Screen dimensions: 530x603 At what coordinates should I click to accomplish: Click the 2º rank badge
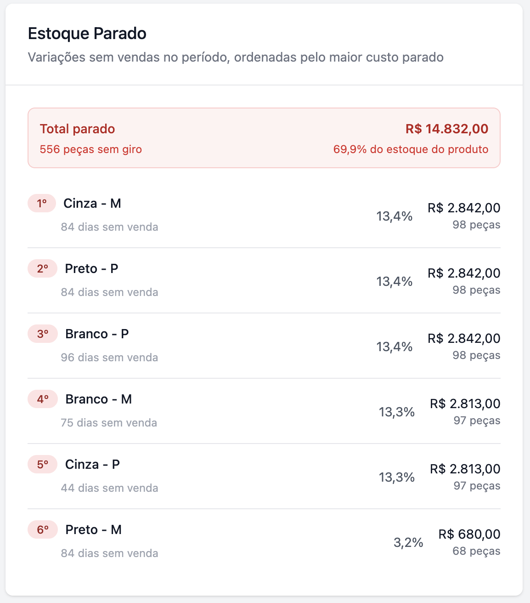click(x=42, y=269)
